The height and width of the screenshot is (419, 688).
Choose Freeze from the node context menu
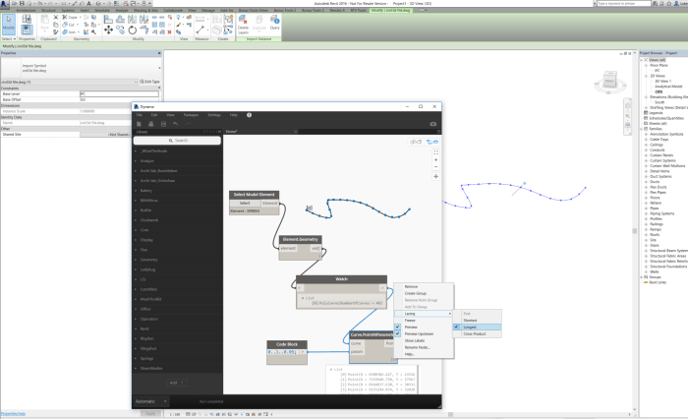click(411, 320)
